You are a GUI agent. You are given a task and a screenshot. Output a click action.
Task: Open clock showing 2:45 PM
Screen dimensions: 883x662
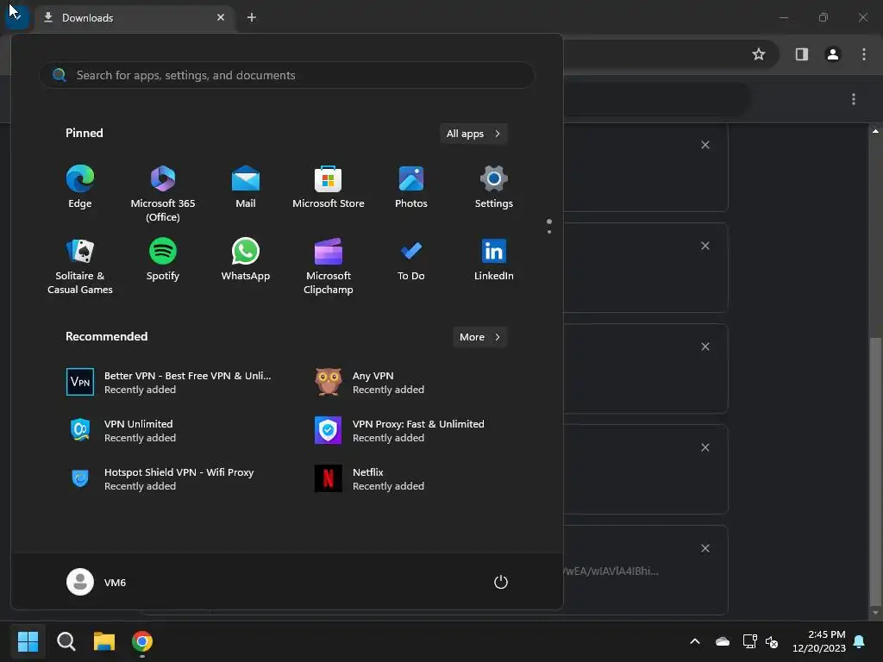pos(819,641)
